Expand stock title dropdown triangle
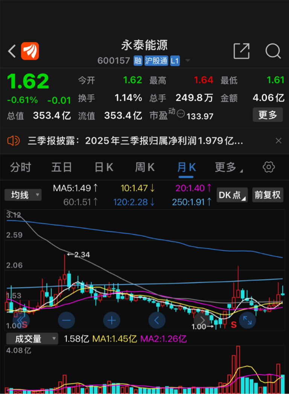This screenshot has height=394, width=289. click(x=187, y=61)
